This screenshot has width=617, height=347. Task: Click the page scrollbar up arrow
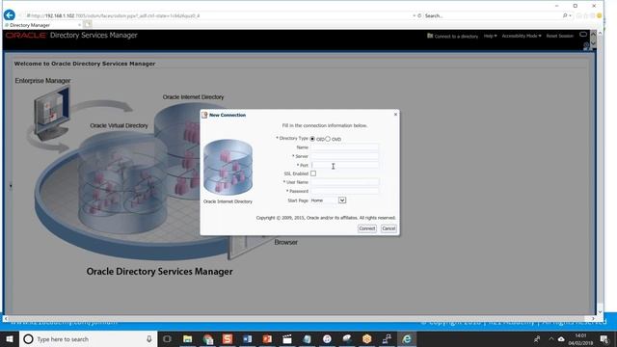coord(600,33)
